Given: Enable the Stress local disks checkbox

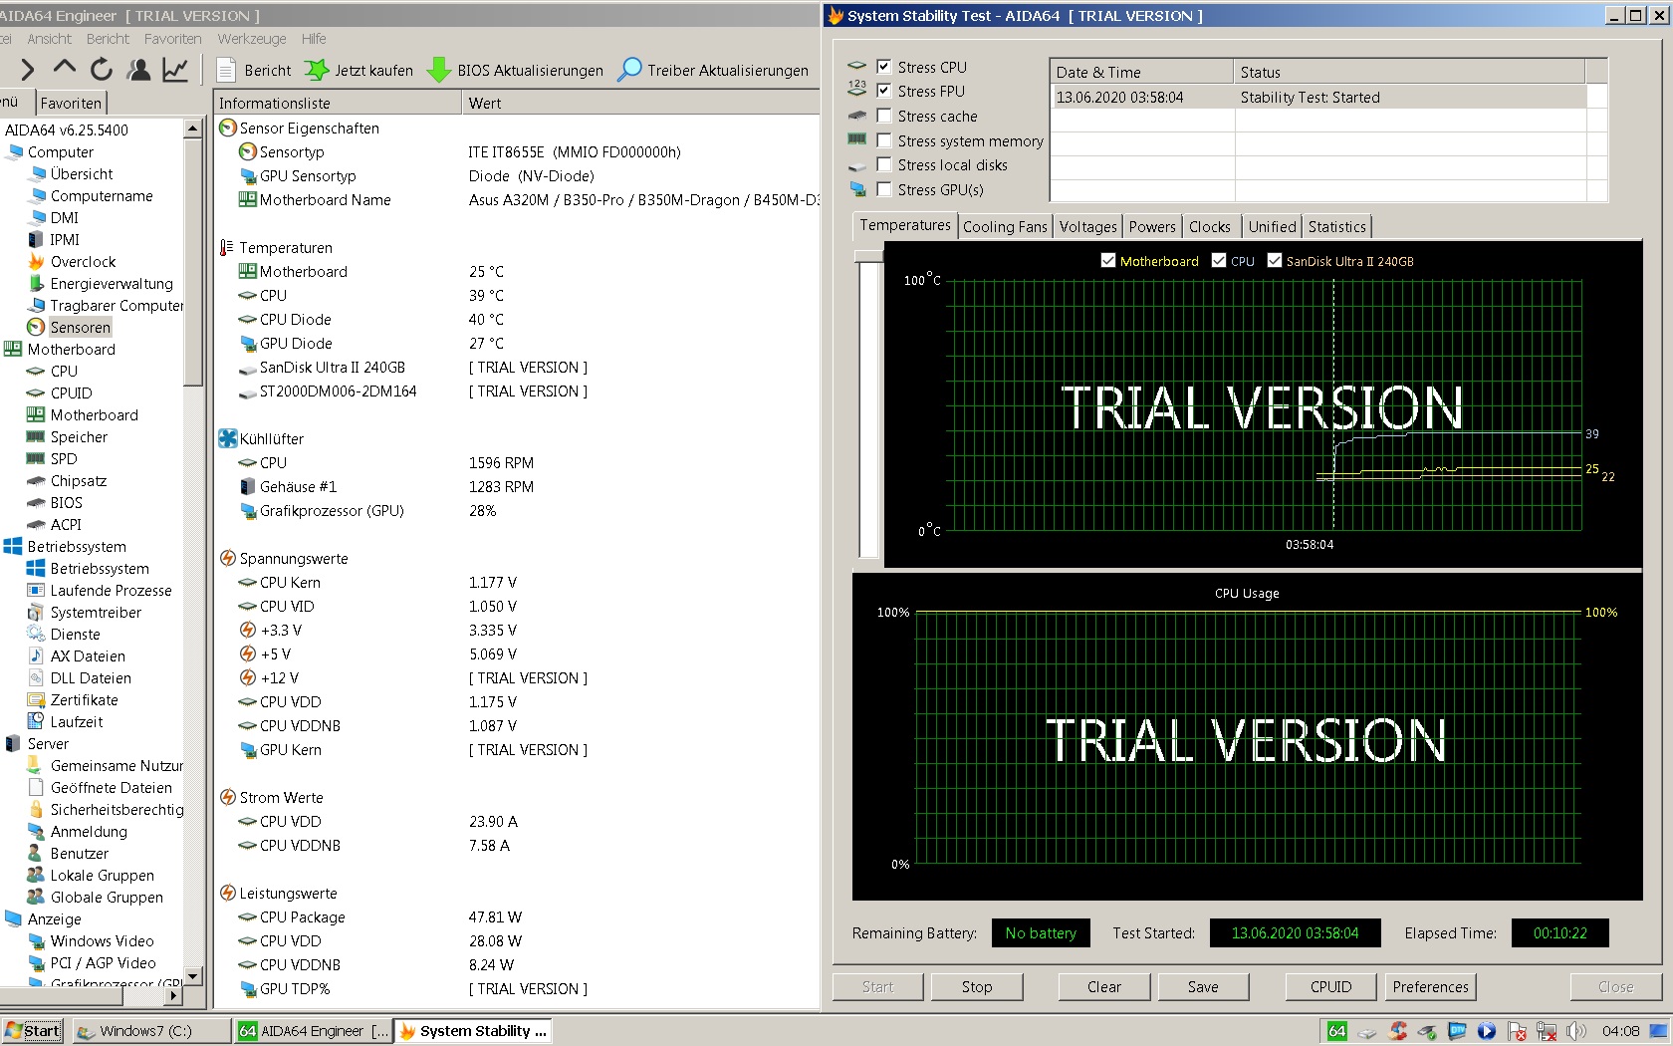Looking at the screenshot, I should point(883,164).
